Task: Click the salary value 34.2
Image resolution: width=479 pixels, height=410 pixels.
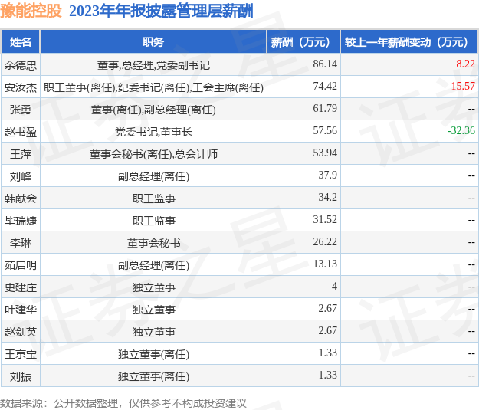Action: pyautogui.click(x=328, y=198)
